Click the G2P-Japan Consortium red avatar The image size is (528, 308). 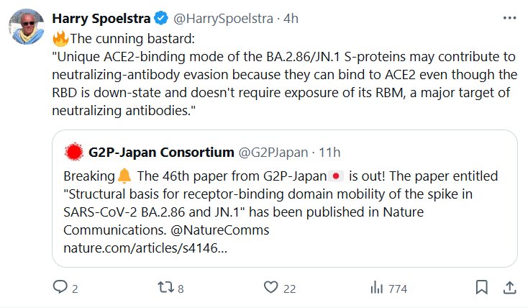pyautogui.click(x=73, y=153)
